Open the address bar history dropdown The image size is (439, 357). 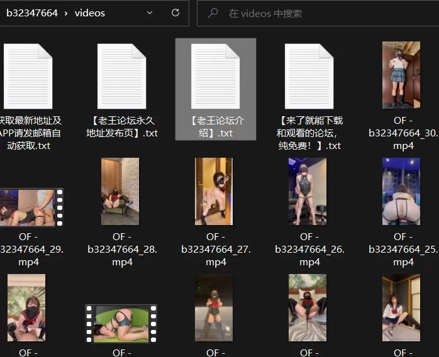click(150, 13)
